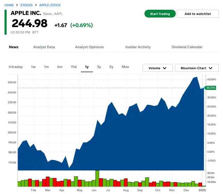The width and height of the screenshot is (223, 194).
Task: Click the green 35.37% price marker
Action: (210, 88)
